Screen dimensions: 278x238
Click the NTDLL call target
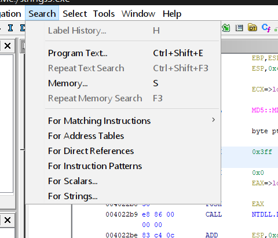(x=265, y=214)
